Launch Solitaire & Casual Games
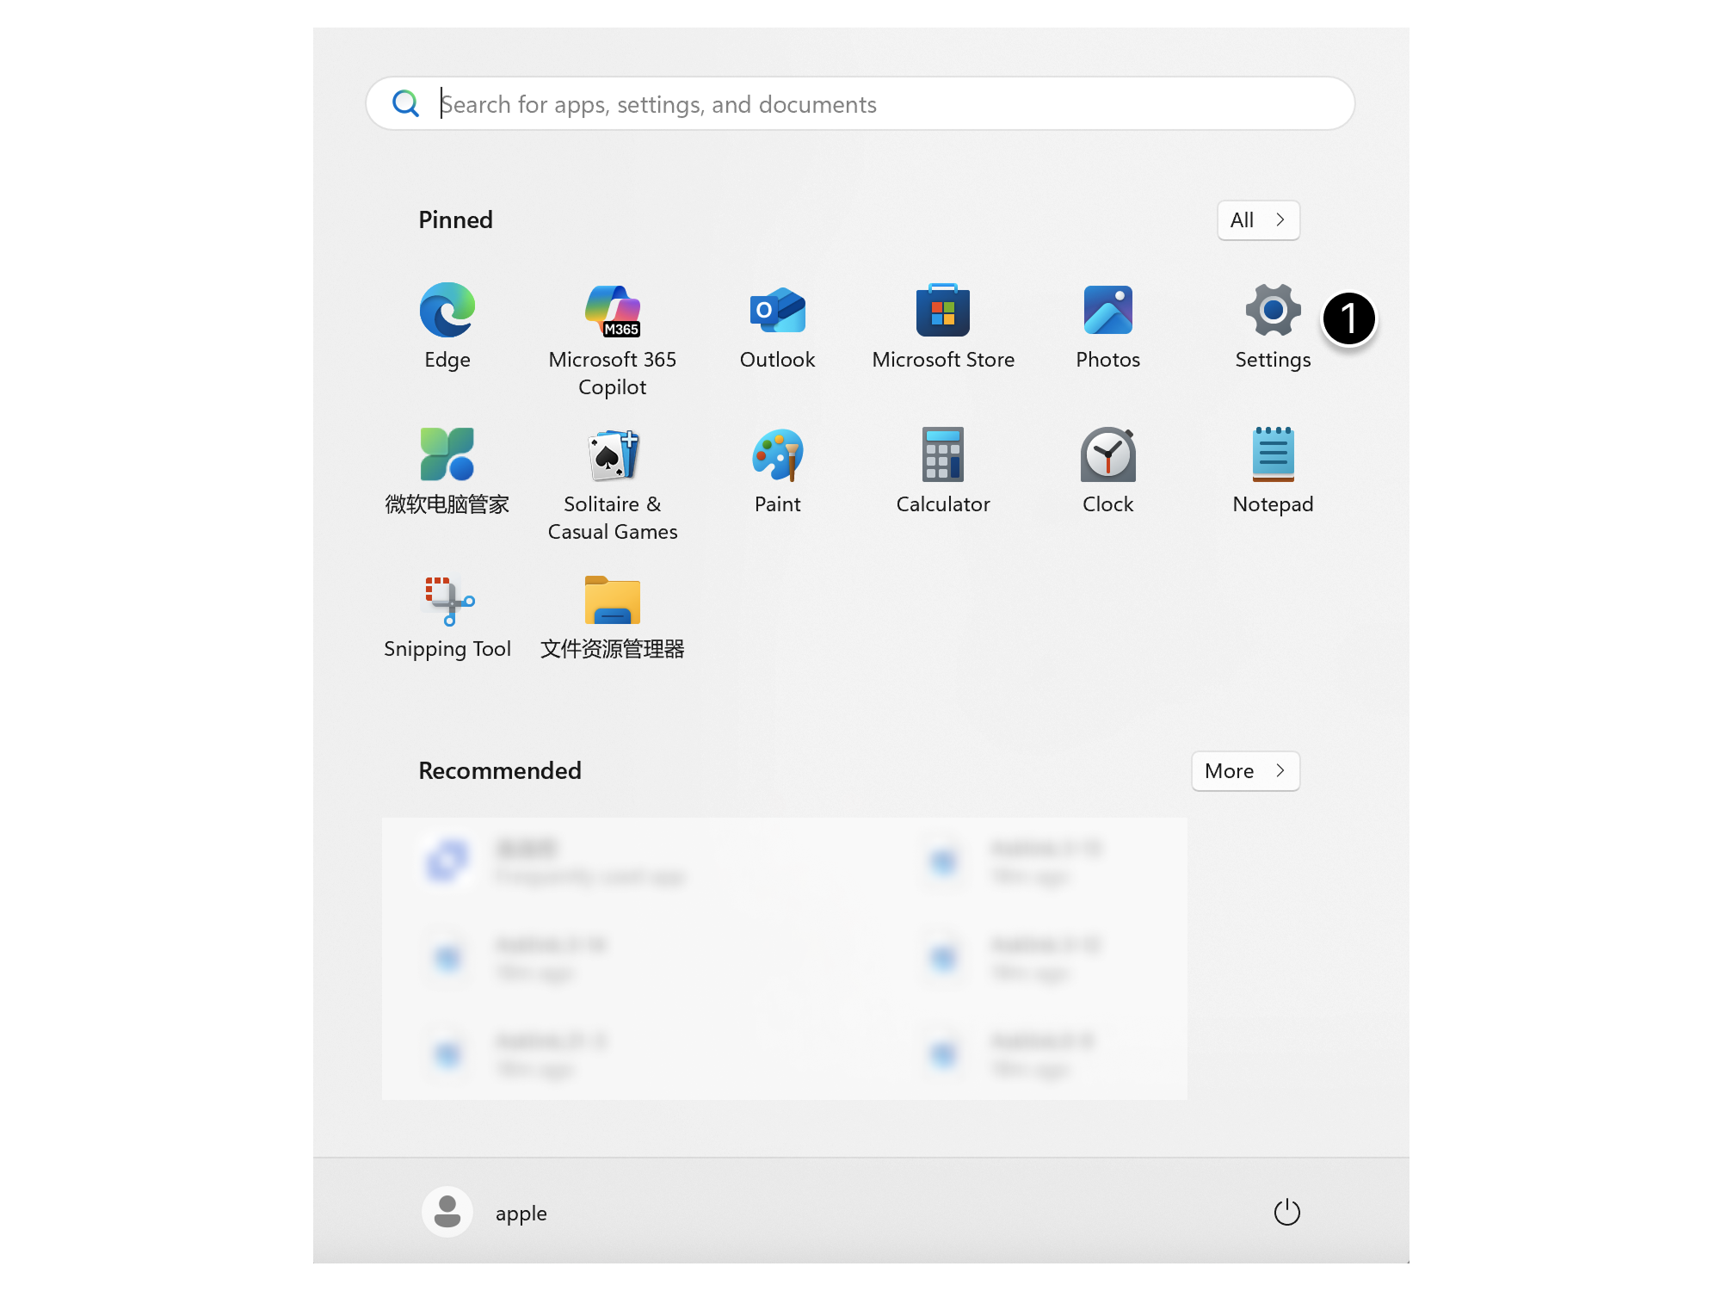The height and width of the screenshot is (1291, 1721). (613, 469)
